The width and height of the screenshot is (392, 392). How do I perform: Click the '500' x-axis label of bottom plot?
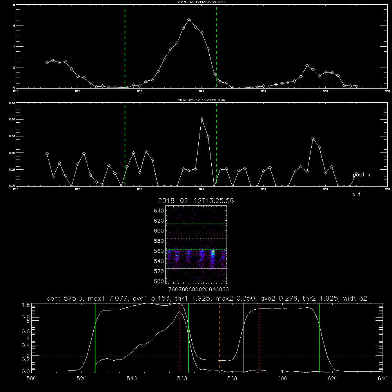coord(31,379)
